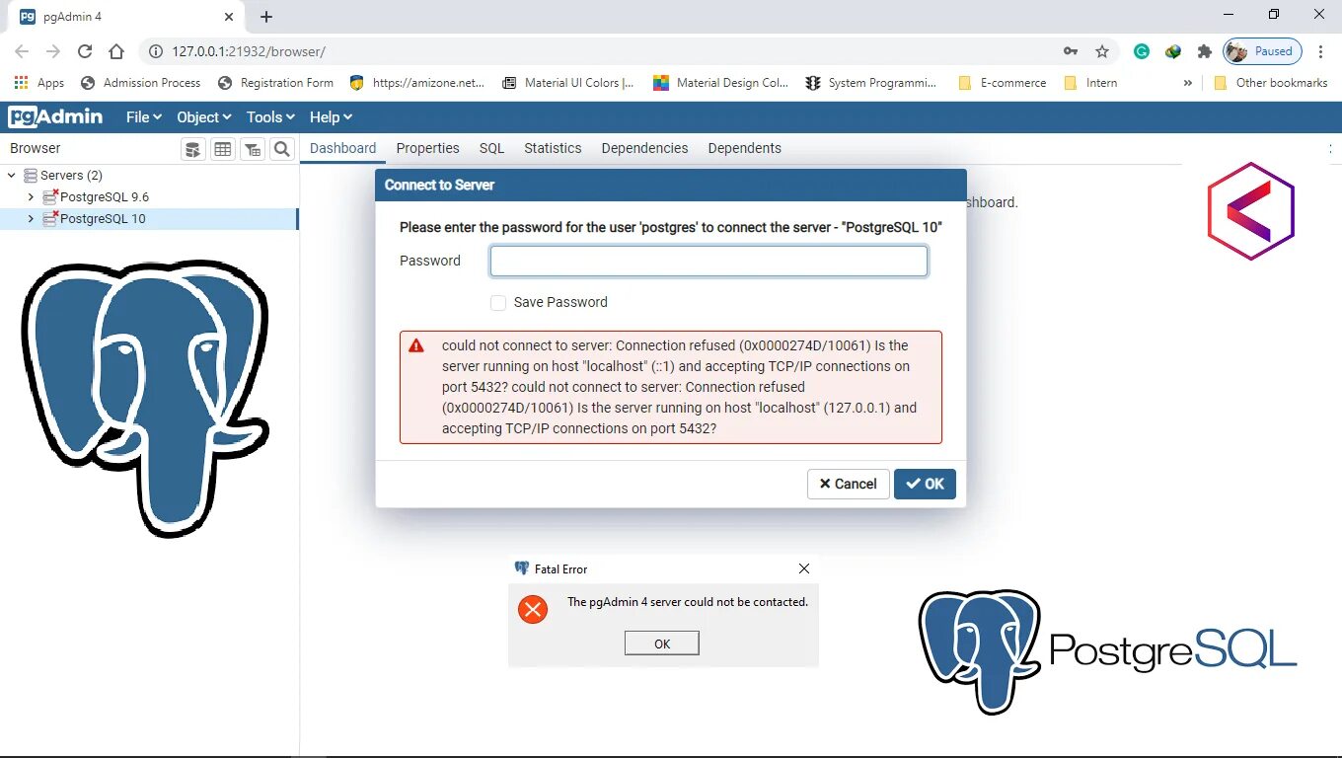Open the Chrome three-dot menu

[1321, 51]
